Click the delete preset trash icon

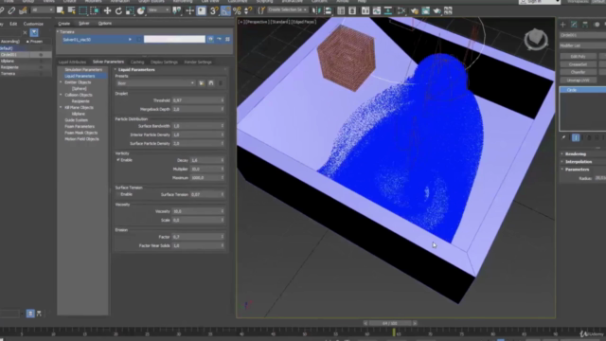point(221,83)
